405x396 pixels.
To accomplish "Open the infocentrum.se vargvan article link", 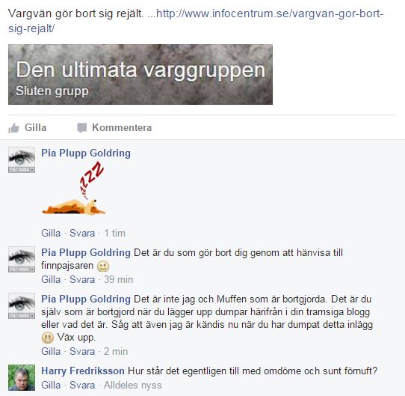I will (196, 21).
